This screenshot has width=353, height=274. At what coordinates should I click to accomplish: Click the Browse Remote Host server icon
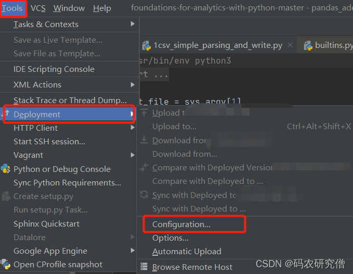[144, 267]
